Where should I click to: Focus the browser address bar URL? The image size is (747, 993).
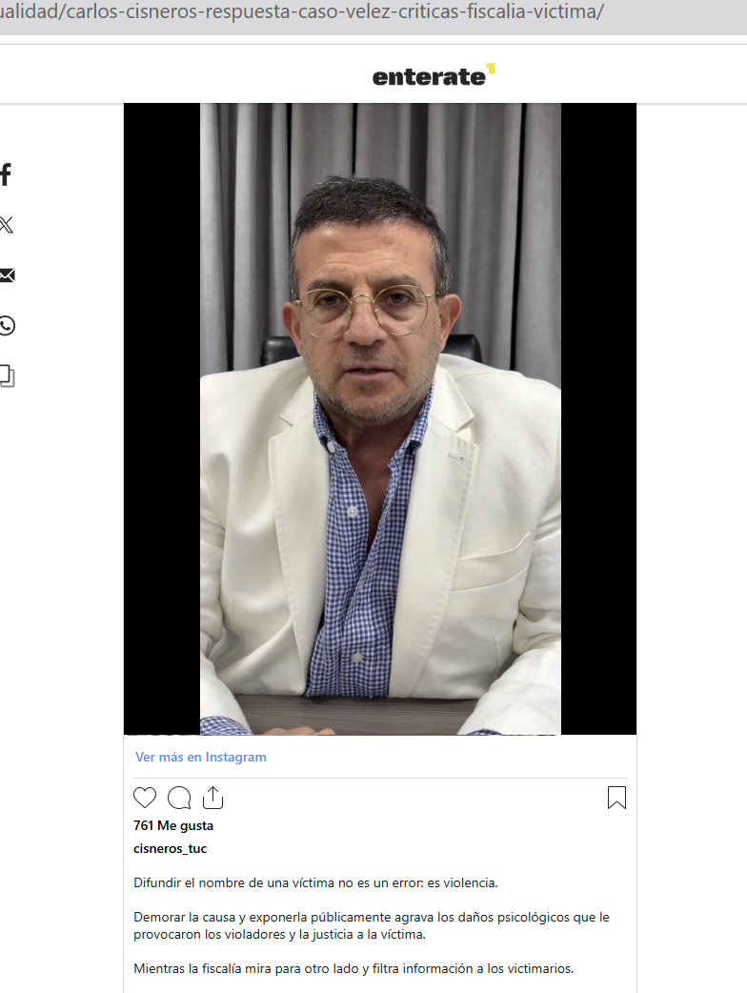[x=303, y=11]
